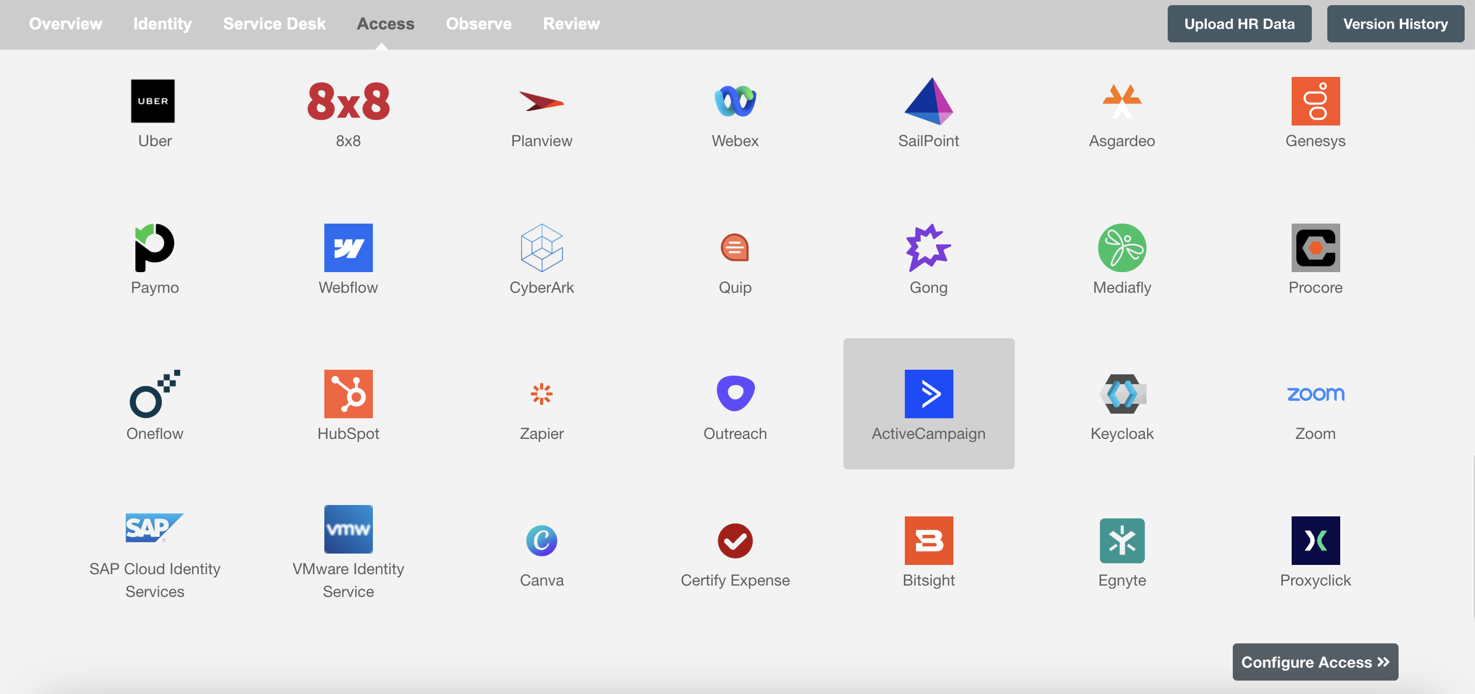1475x694 pixels.
Task: Toggle the Overview navigation item
Action: click(x=65, y=24)
